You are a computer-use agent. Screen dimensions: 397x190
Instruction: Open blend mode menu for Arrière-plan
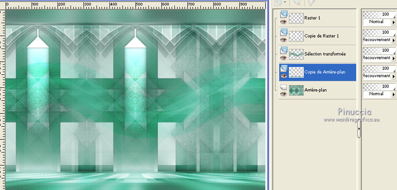394,94
